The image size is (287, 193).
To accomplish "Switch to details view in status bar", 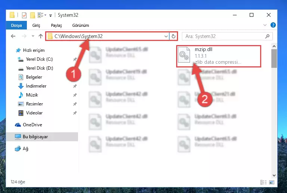I will [x=263, y=182].
